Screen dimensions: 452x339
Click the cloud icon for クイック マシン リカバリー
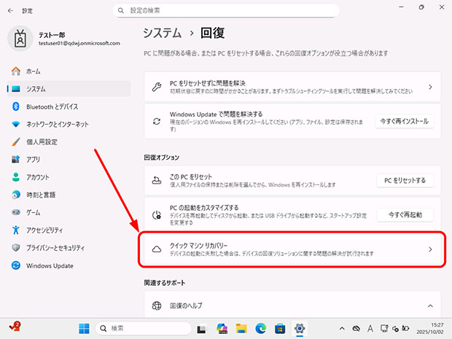(x=157, y=249)
